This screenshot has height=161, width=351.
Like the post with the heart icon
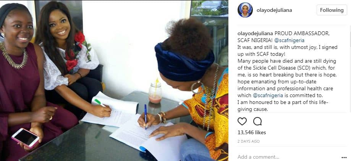pos(242,121)
